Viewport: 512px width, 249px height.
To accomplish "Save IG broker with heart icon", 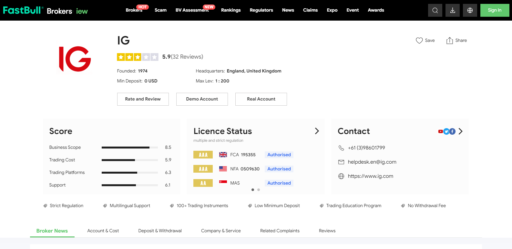I will (x=419, y=41).
